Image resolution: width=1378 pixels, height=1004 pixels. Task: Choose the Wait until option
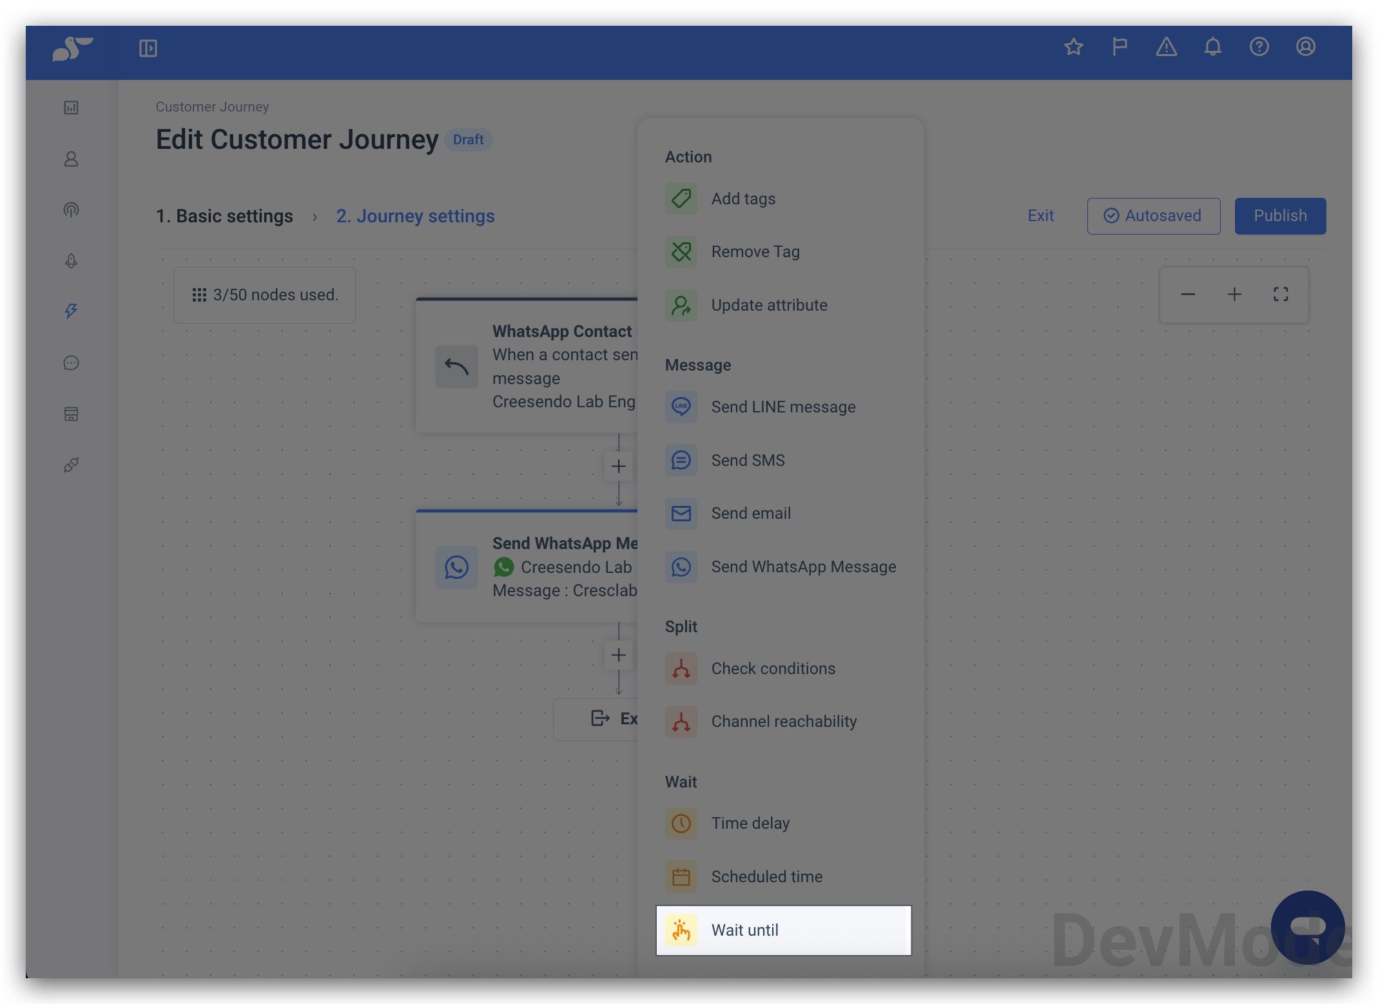pyautogui.click(x=784, y=930)
